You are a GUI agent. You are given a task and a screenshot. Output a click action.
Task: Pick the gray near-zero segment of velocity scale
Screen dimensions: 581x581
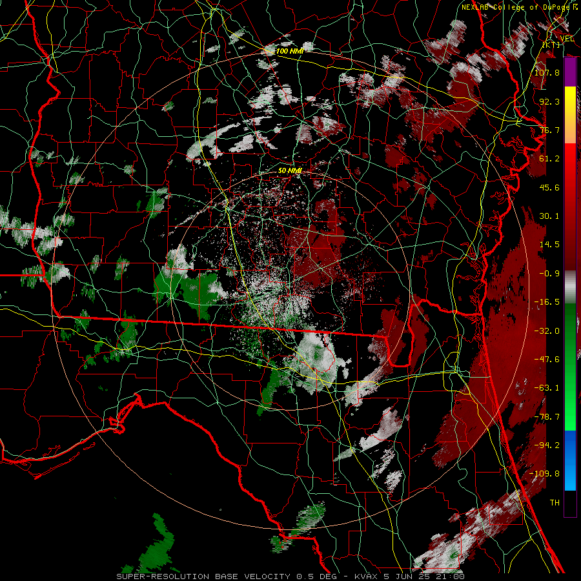570,287
